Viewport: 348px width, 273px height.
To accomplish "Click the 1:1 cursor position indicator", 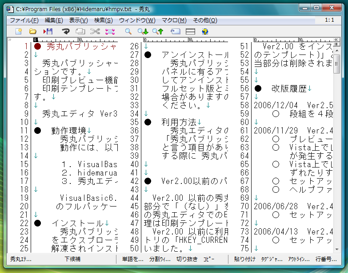I will pos(329,20).
